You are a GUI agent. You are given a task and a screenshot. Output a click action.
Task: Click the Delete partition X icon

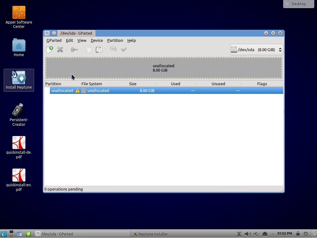[x=60, y=50]
